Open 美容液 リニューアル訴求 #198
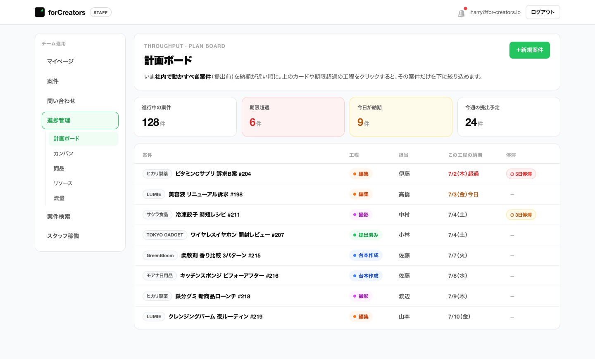The image size is (595, 359). point(205,194)
